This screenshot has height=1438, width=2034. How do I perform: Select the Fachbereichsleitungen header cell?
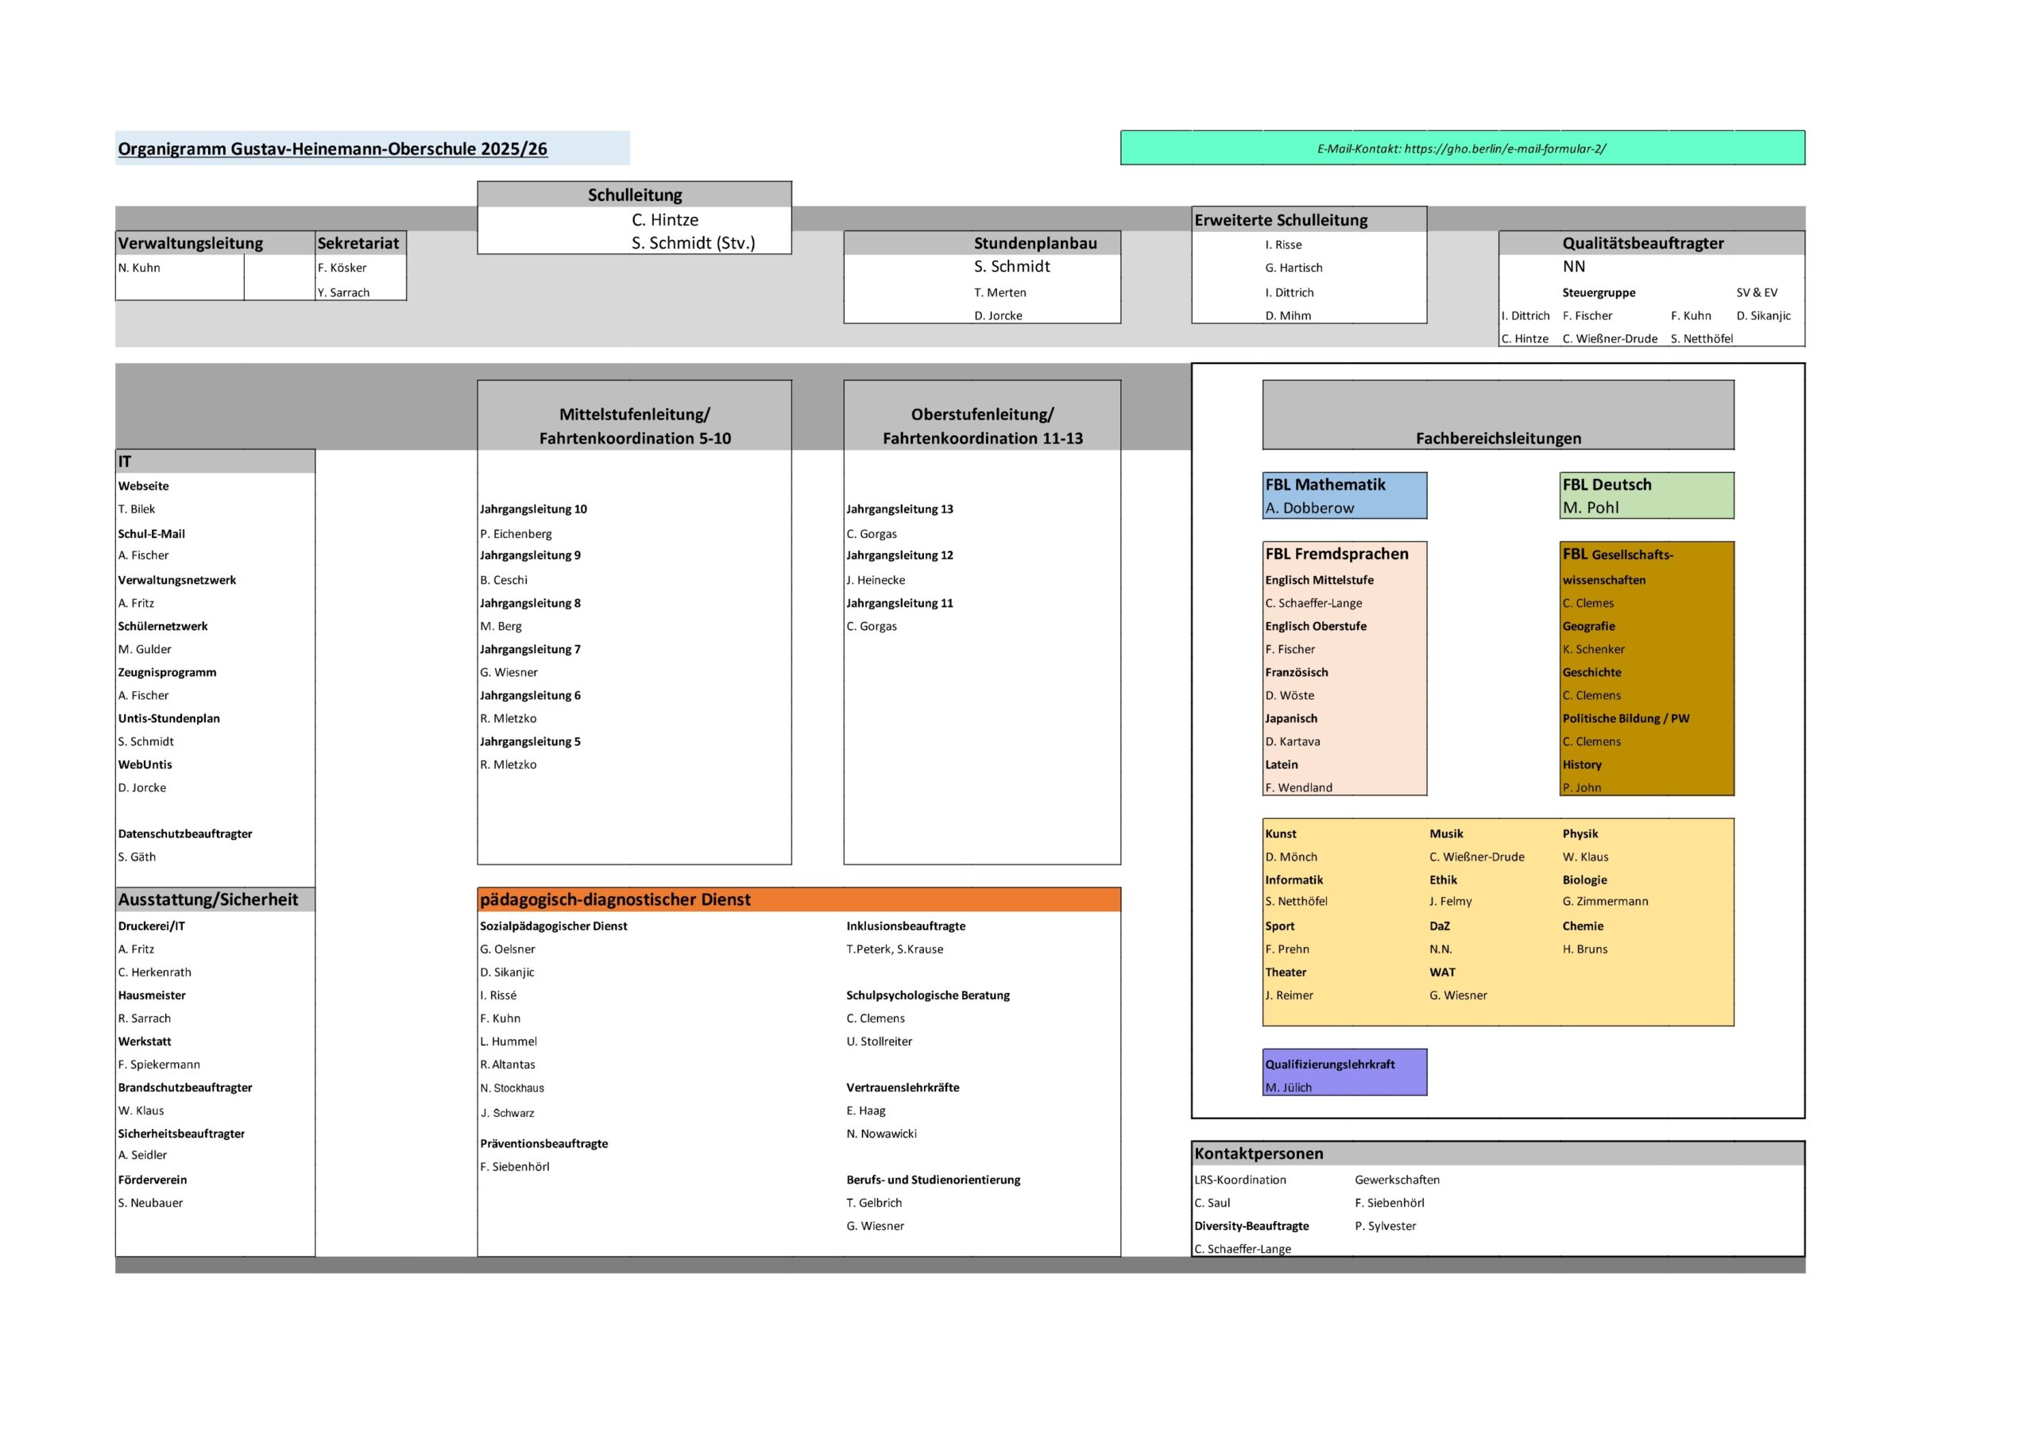(x=1498, y=416)
